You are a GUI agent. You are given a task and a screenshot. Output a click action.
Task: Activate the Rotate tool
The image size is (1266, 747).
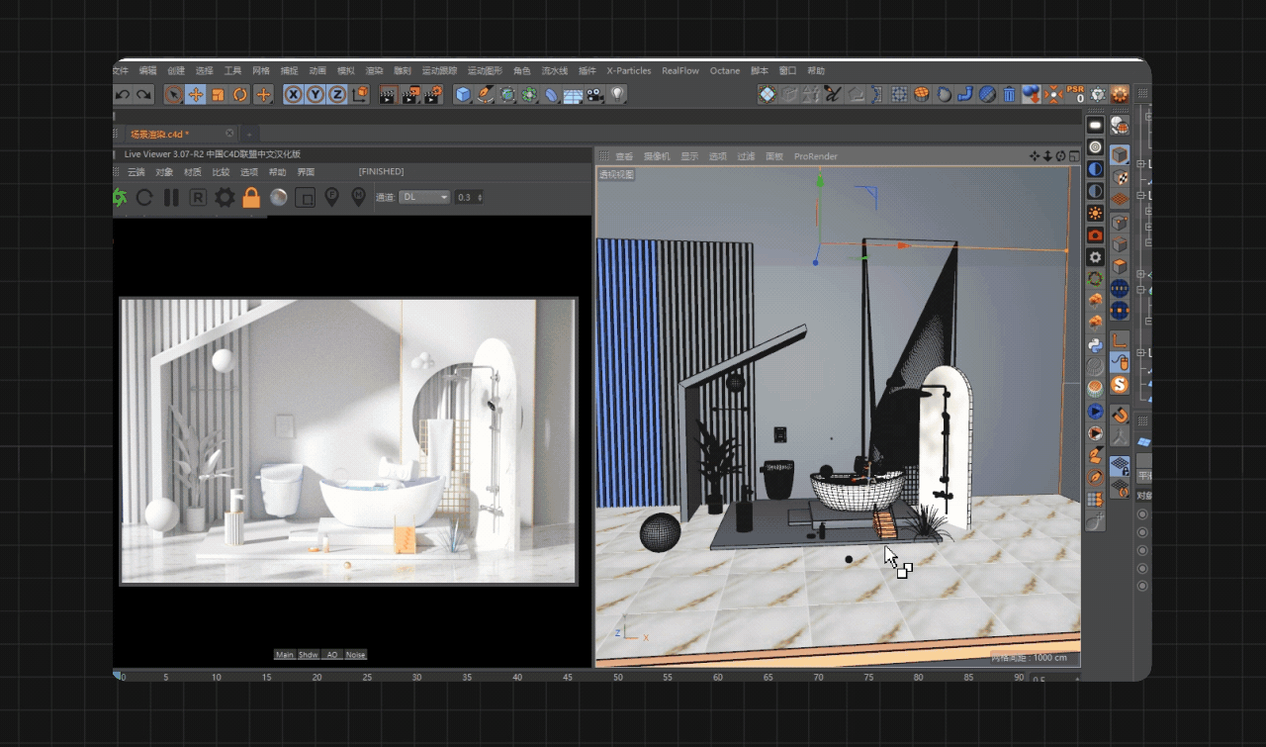point(240,95)
